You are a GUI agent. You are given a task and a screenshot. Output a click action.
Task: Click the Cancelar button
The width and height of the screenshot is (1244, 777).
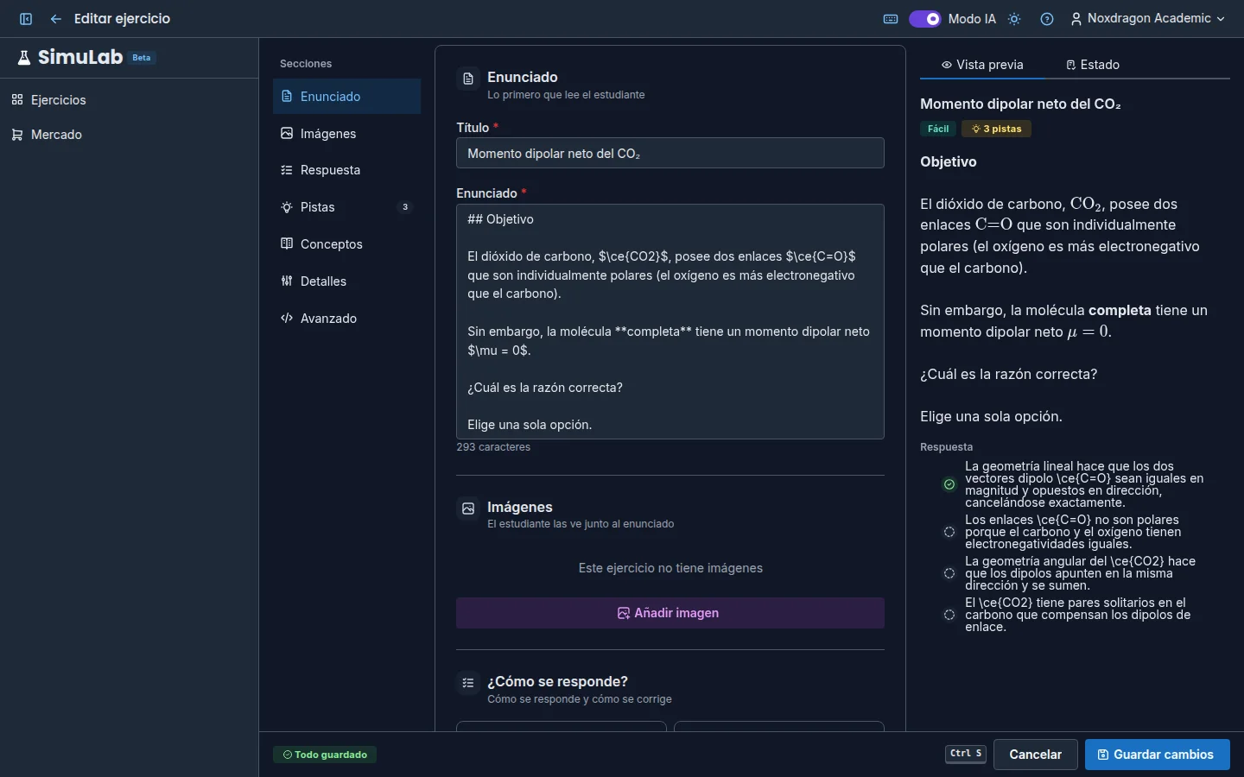pyautogui.click(x=1035, y=755)
